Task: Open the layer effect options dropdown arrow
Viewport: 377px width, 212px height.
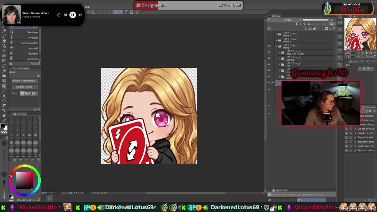Action: click(x=372, y=69)
